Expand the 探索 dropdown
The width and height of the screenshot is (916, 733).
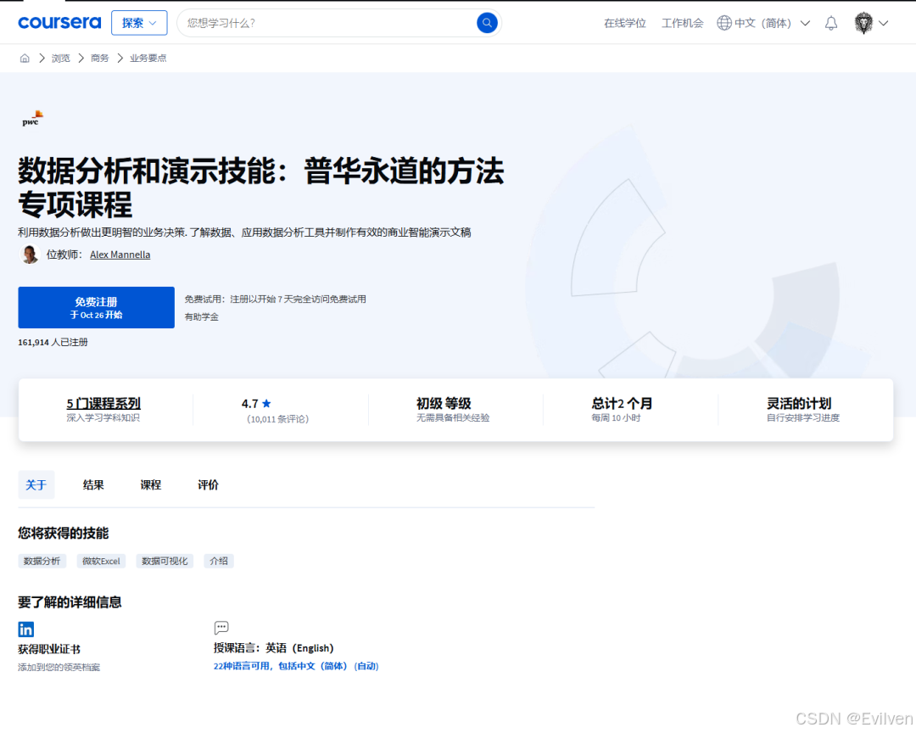pyautogui.click(x=139, y=23)
